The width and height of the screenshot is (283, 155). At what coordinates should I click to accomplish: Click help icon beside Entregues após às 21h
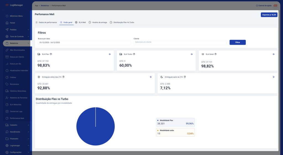185,77
